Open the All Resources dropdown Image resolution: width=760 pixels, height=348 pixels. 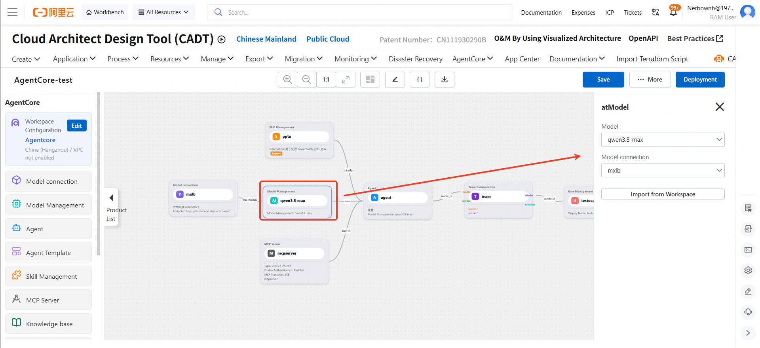pyautogui.click(x=163, y=12)
